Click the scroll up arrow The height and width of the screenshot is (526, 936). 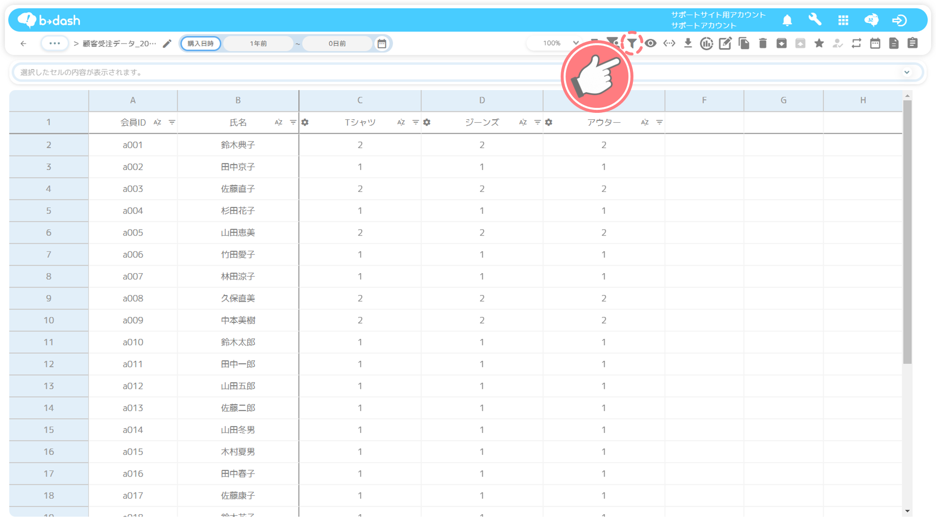click(907, 96)
